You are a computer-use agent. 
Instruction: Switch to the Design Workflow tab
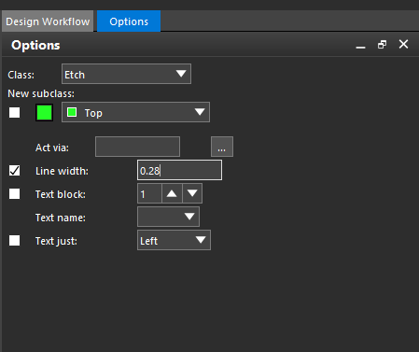click(x=48, y=21)
